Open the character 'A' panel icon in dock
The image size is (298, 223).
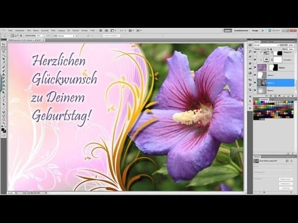click(x=250, y=96)
